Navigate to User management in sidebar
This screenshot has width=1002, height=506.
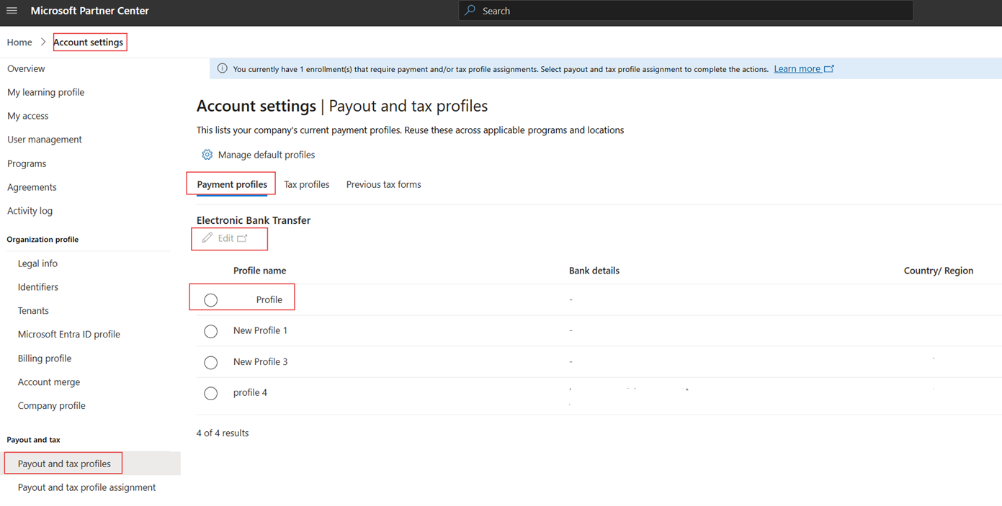click(x=45, y=140)
